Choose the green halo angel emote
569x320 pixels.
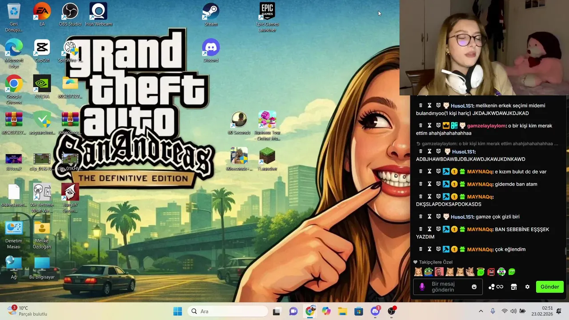click(481, 272)
